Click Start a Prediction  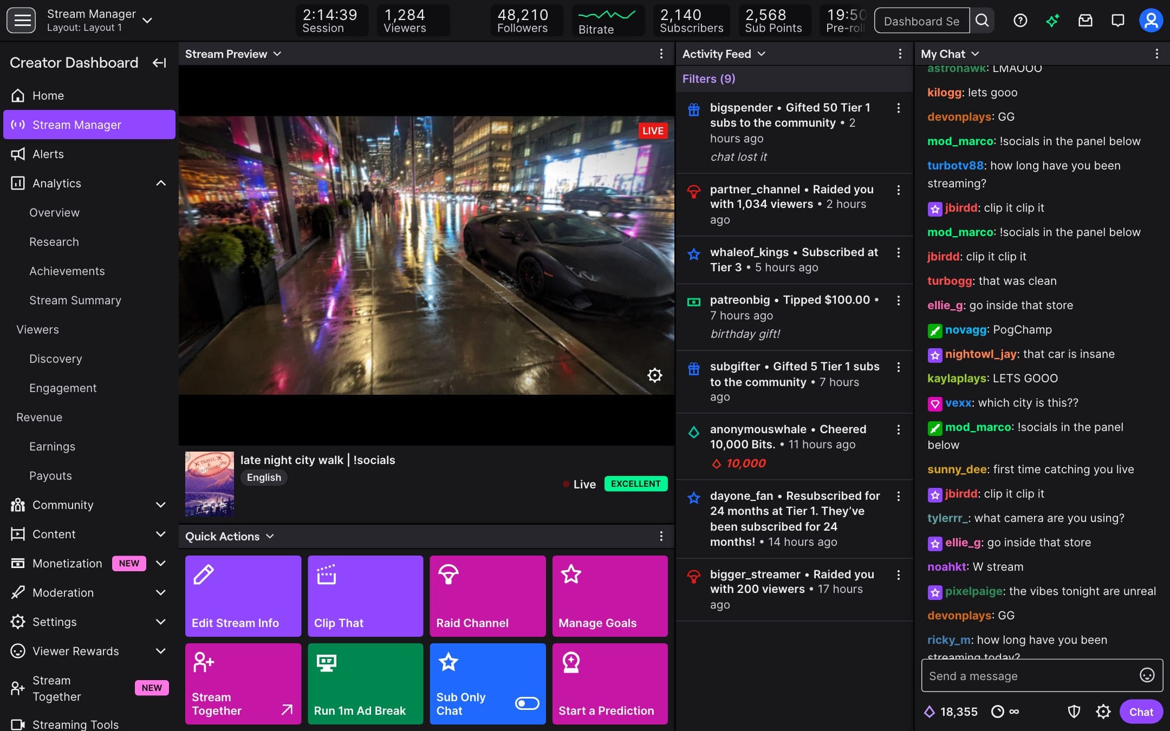(x=610, y=684)
